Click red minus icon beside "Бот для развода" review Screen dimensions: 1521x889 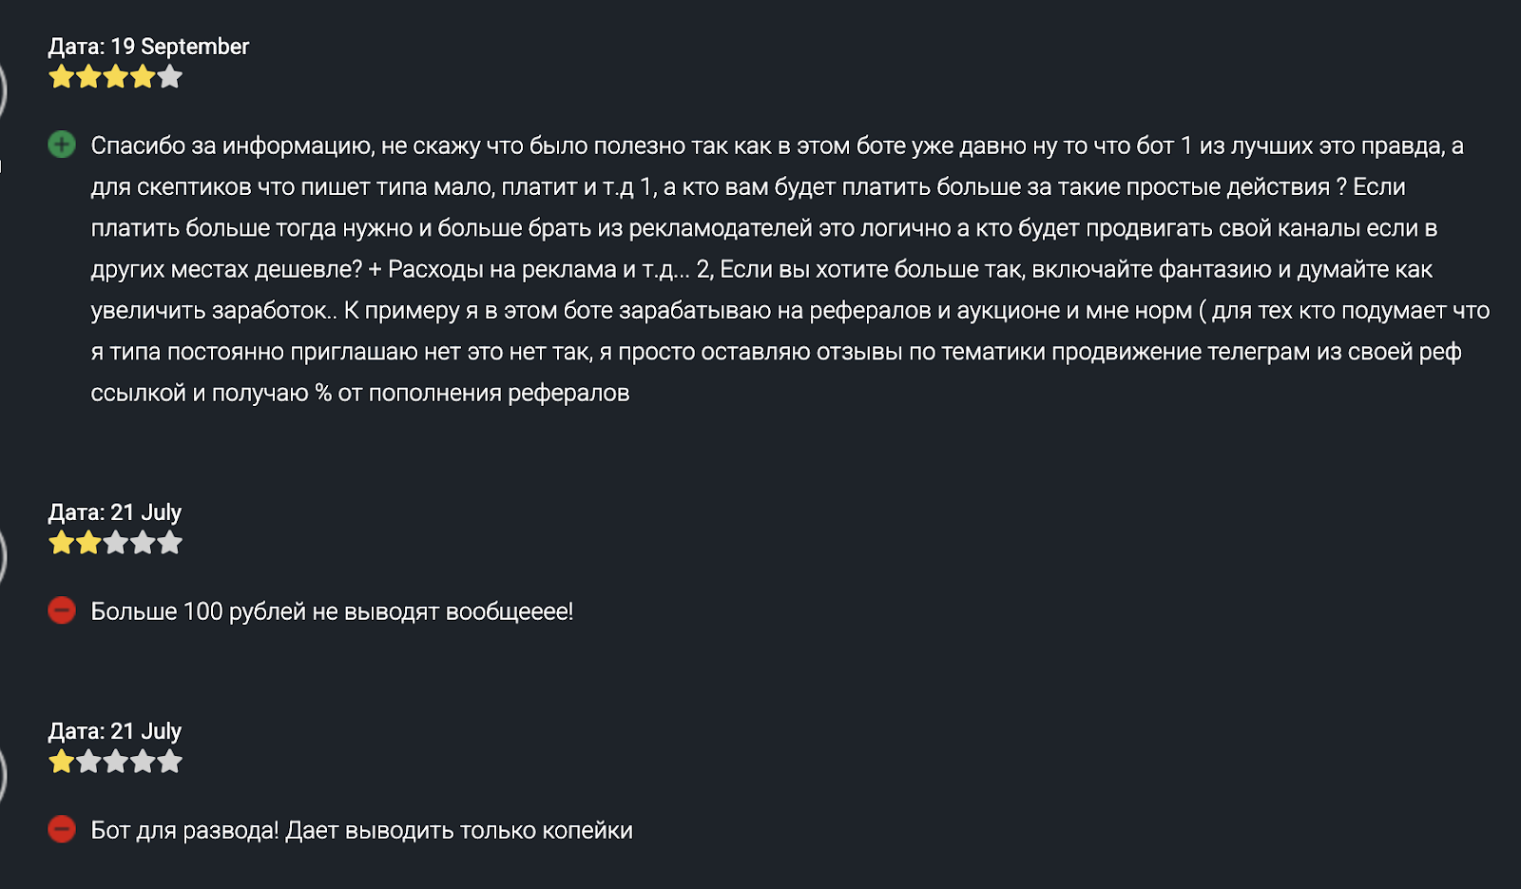pyautogui.click(x=62, y=829)
